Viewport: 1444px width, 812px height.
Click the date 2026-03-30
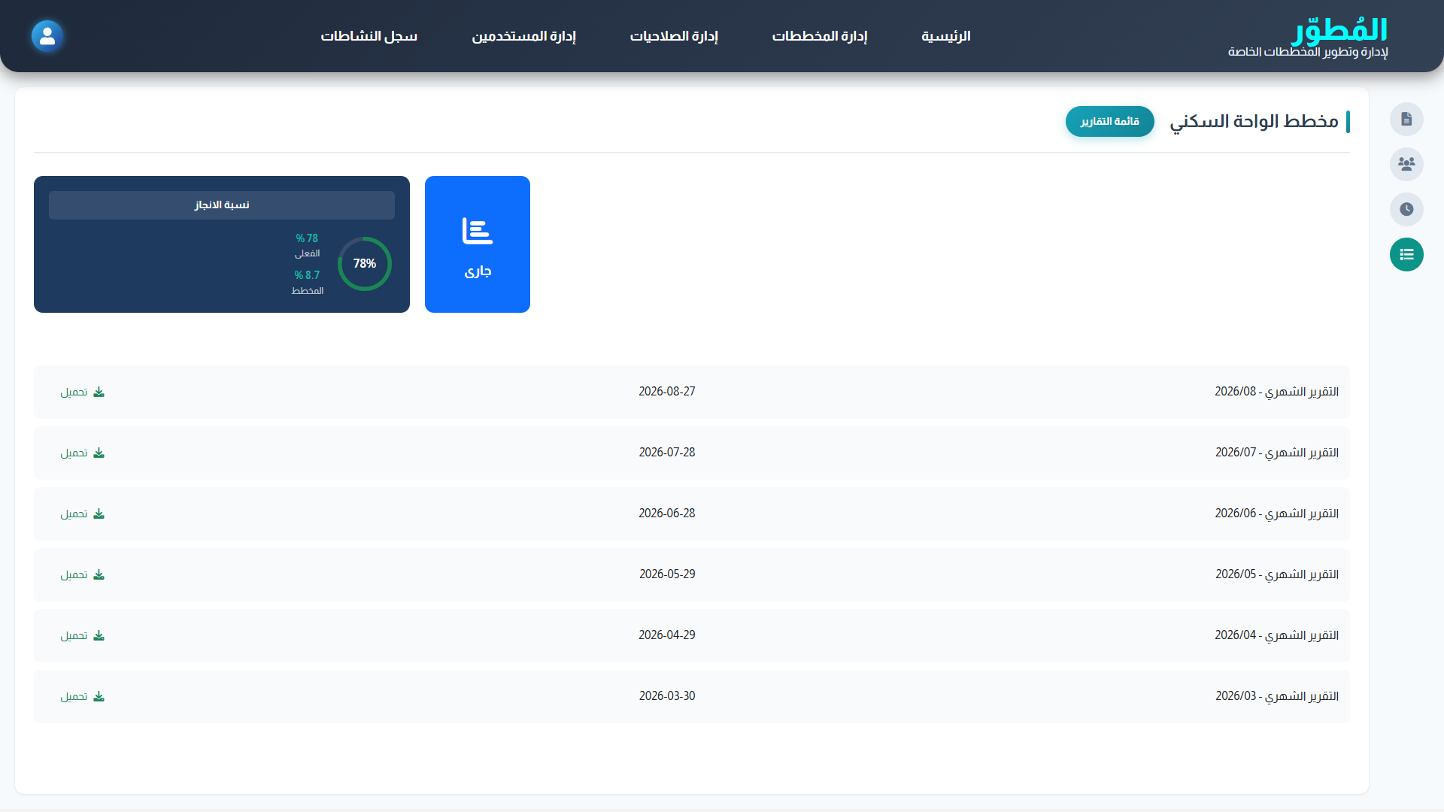pos(667,696)
